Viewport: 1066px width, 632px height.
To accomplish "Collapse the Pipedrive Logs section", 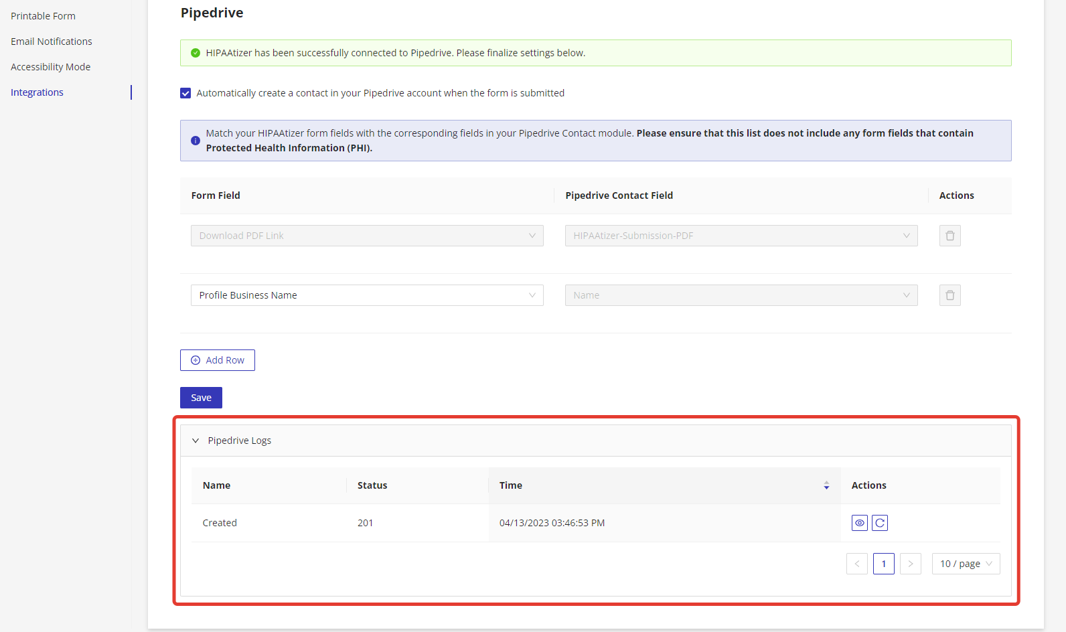I will [196, 441].
